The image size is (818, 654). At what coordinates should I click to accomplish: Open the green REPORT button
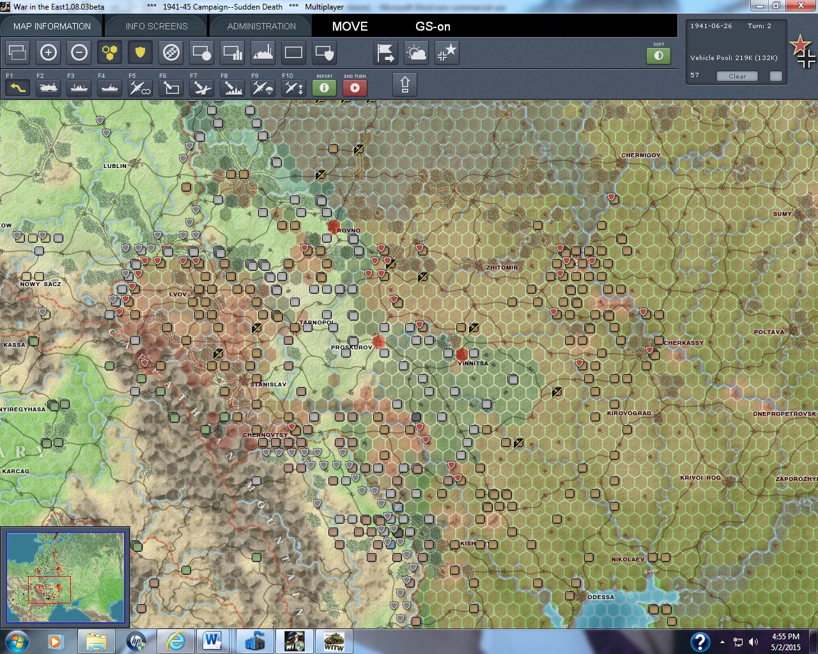coord(325,87)
